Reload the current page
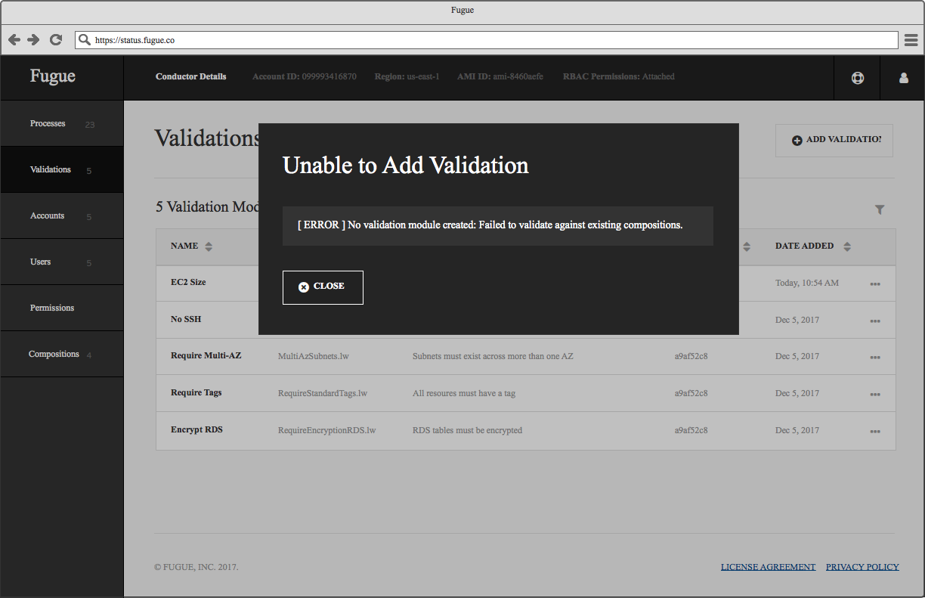This screenshot has width=925, height=598. [x=55, y=39]
